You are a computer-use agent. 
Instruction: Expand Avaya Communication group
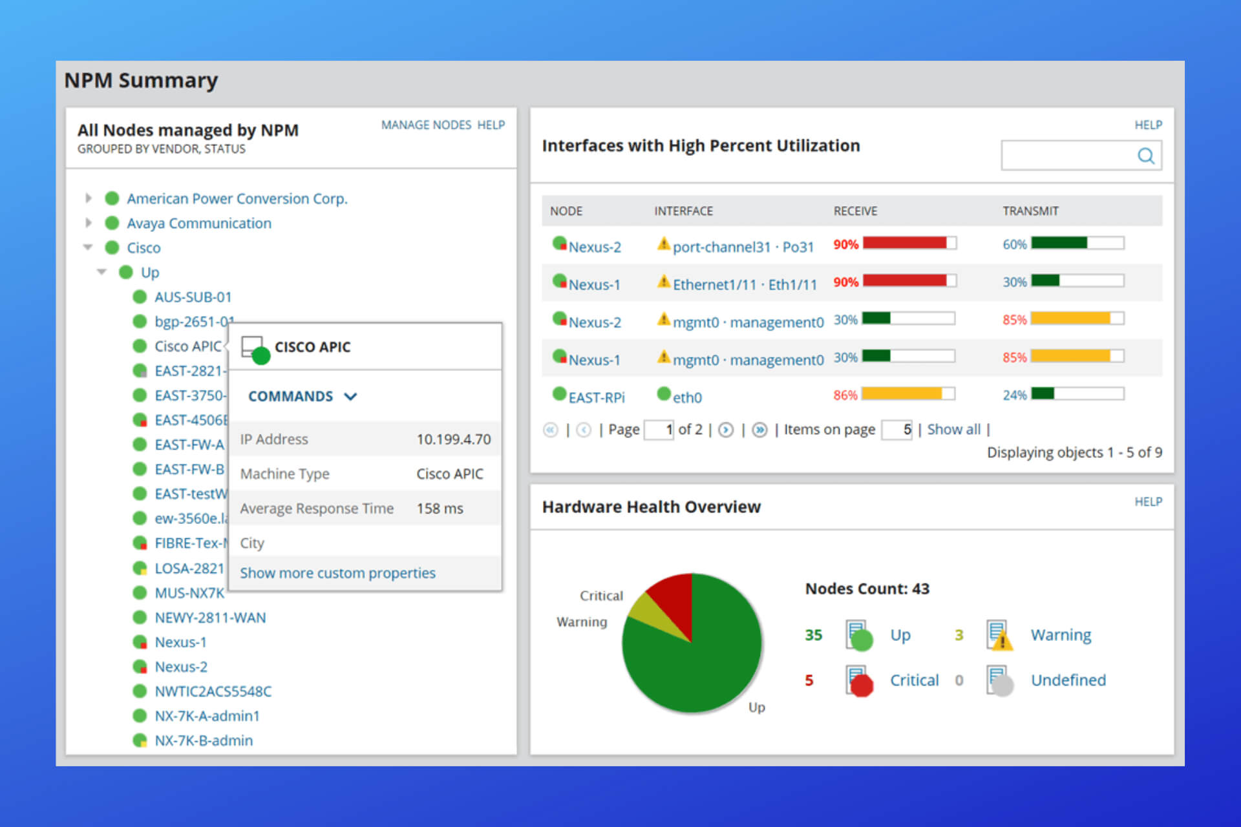pos(89,223)
